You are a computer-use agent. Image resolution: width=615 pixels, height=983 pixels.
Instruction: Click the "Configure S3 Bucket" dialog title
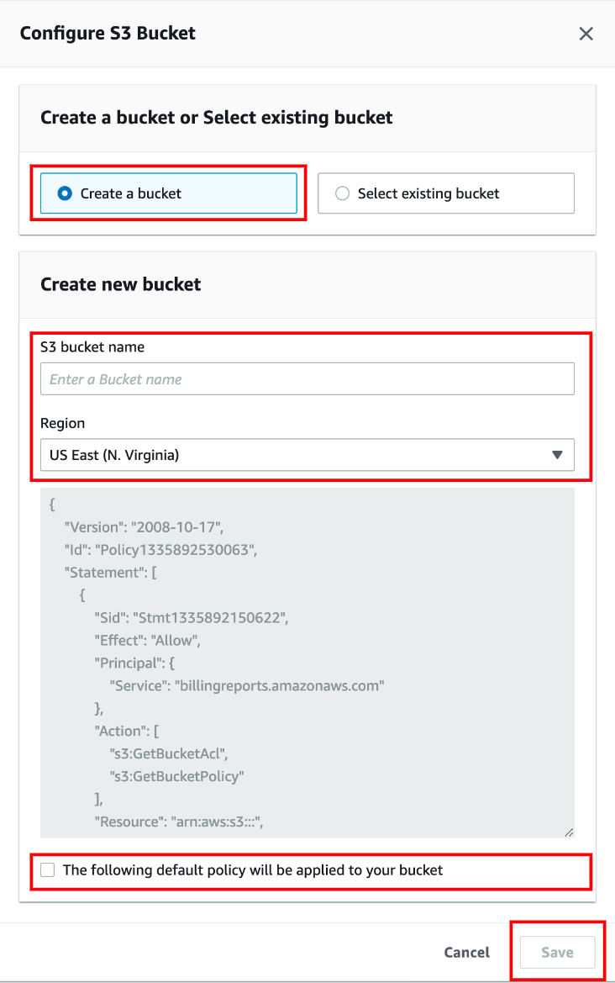tap(108, 34)
